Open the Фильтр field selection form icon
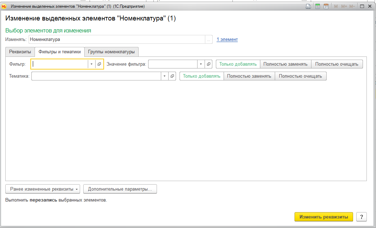 click(99, 64)
